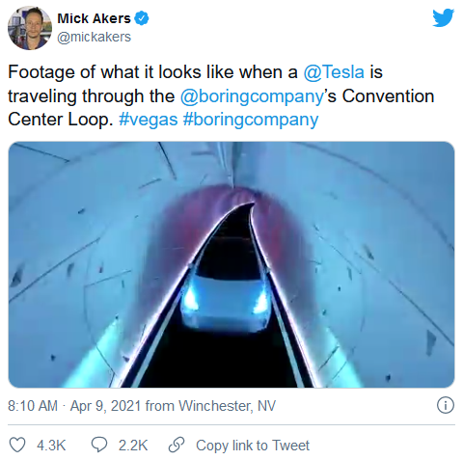Click the blue verified badge
Image resolution: width=463 pixels, height=460 pixels.
(142, 18)
